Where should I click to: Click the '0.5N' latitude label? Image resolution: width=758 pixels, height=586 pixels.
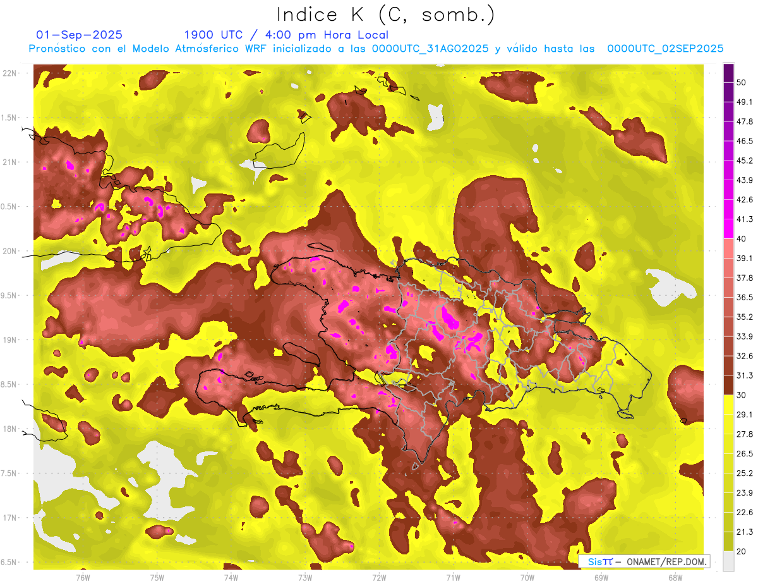point(9,207)
